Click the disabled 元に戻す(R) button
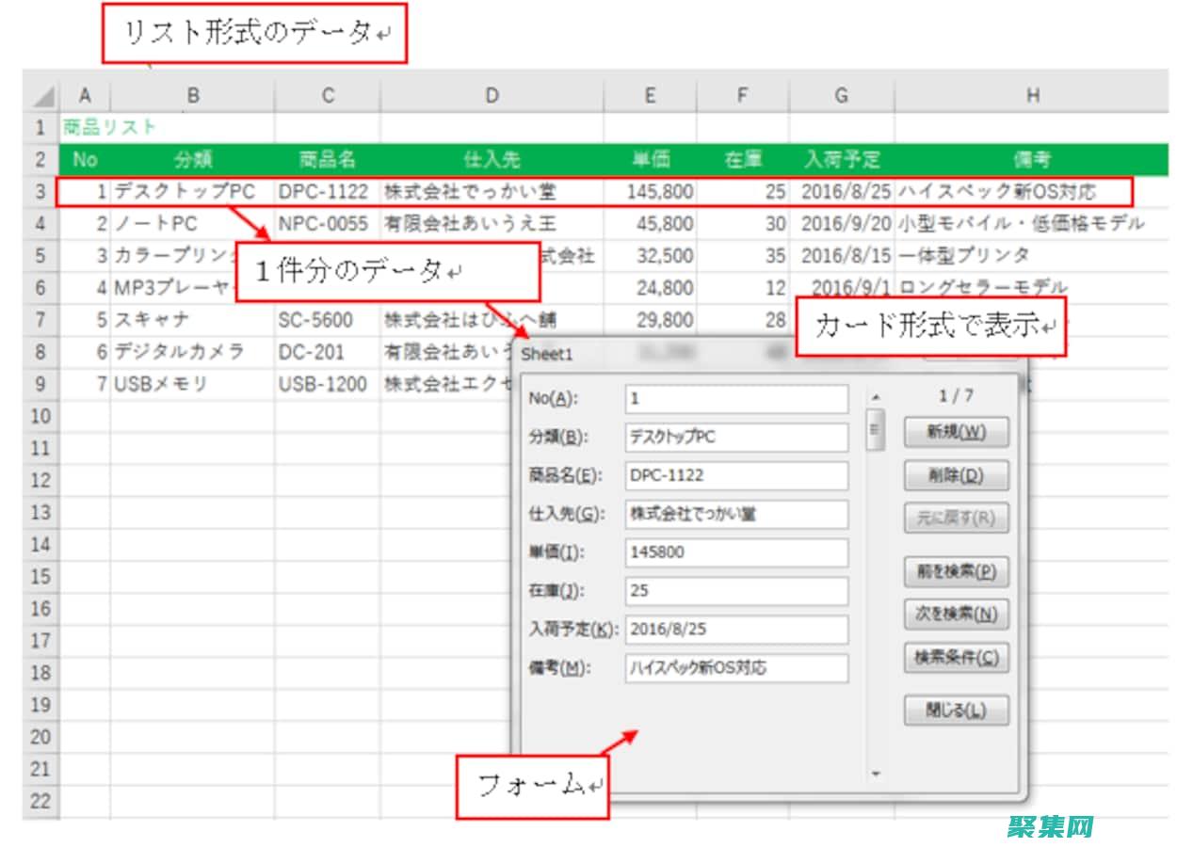Screen dimensions: 1177x847 click(957, 519)
